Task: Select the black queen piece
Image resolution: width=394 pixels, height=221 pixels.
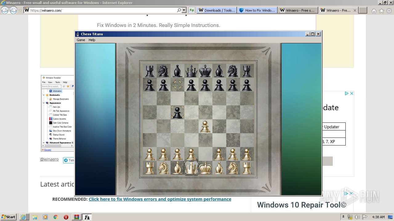Action: tap(191, 71)
